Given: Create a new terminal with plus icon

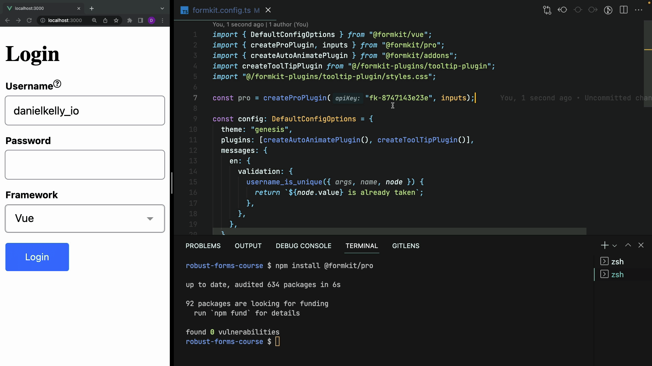Looking at the screenshot, I should 604,245.
